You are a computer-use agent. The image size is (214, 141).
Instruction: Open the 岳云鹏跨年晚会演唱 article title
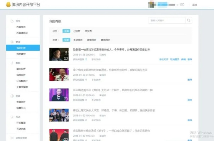click(x=112, y=131)
